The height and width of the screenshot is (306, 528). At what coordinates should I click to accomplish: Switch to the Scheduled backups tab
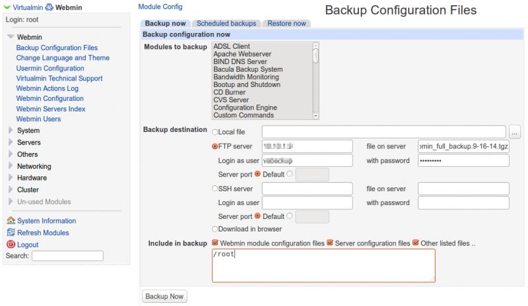[x=226, y=23]
